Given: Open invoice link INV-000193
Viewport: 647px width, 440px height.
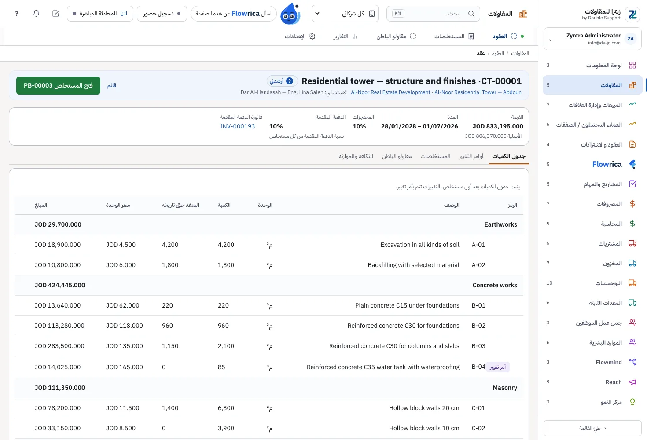Looking at the screenshot, I should (x=238, y=127).
